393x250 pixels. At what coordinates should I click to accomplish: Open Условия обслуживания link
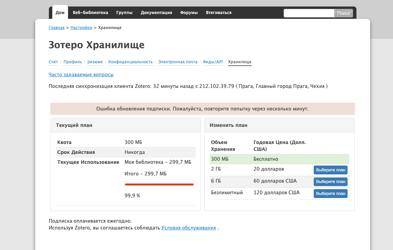(x=189, y=228)
